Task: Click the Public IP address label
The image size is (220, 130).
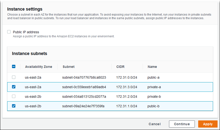Action: point(26,32)
